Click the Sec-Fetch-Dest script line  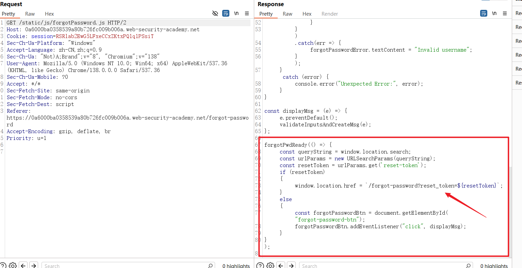[x=40, y=104]
